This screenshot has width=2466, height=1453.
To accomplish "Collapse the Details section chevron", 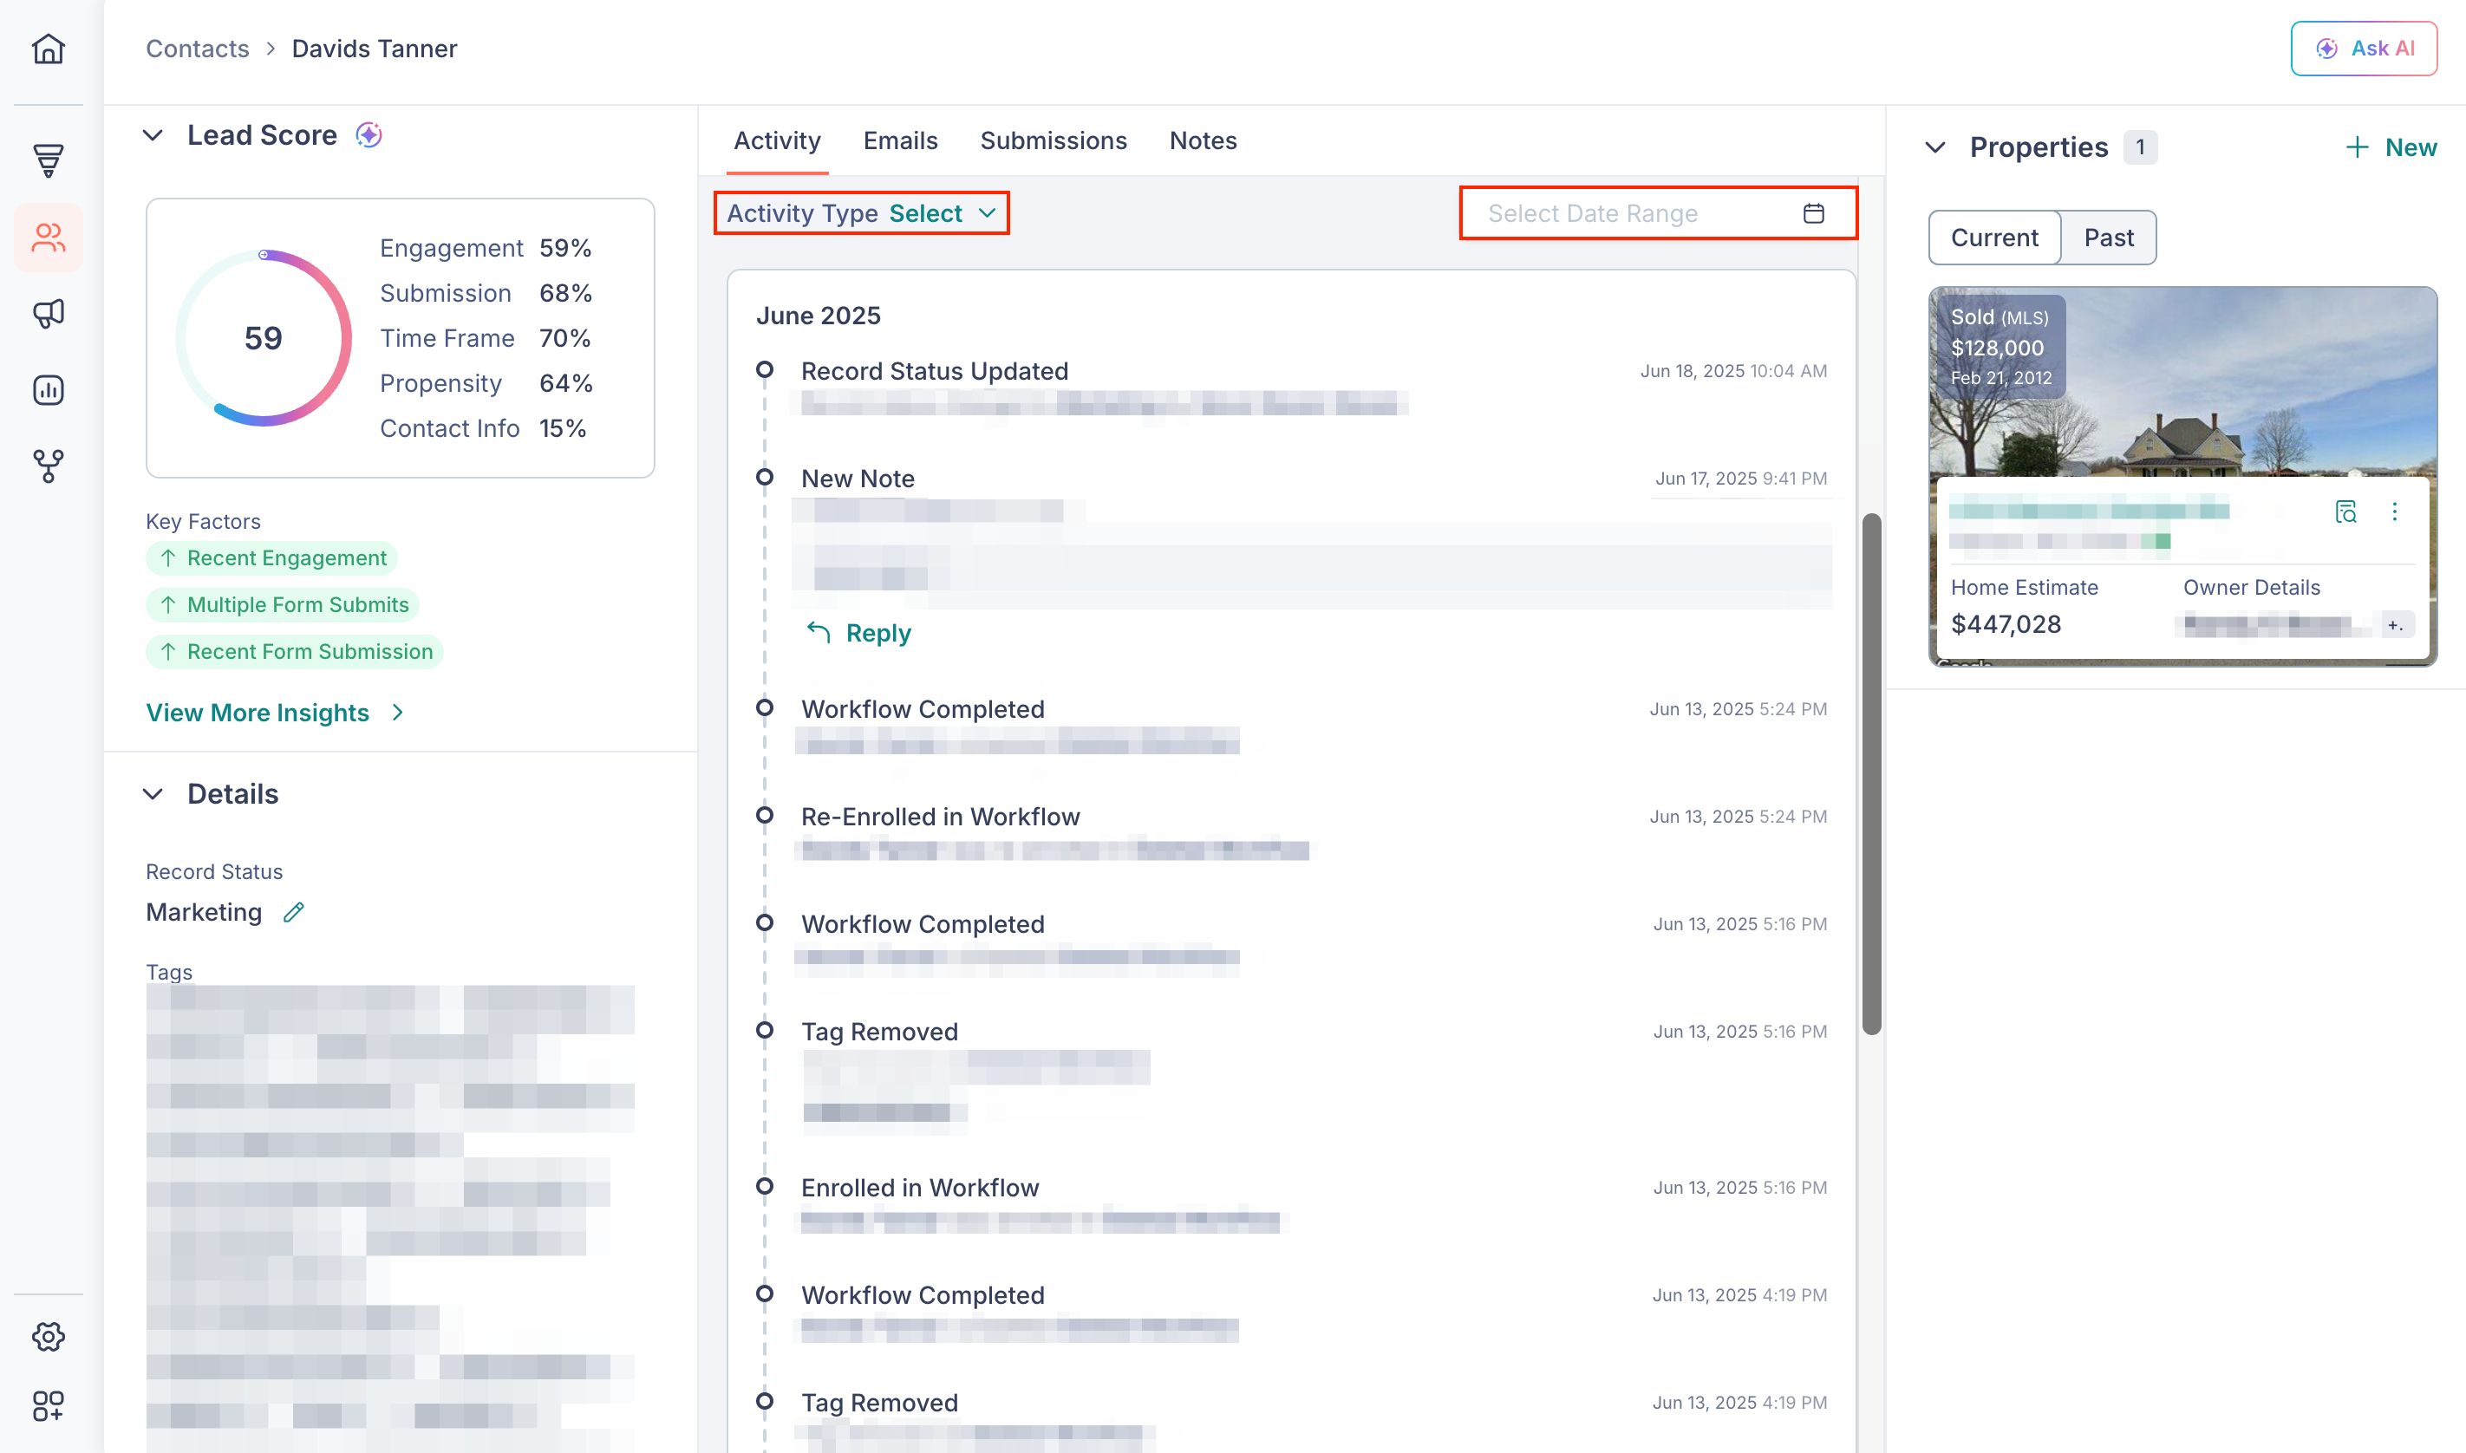I will click(x=153, y=794).
